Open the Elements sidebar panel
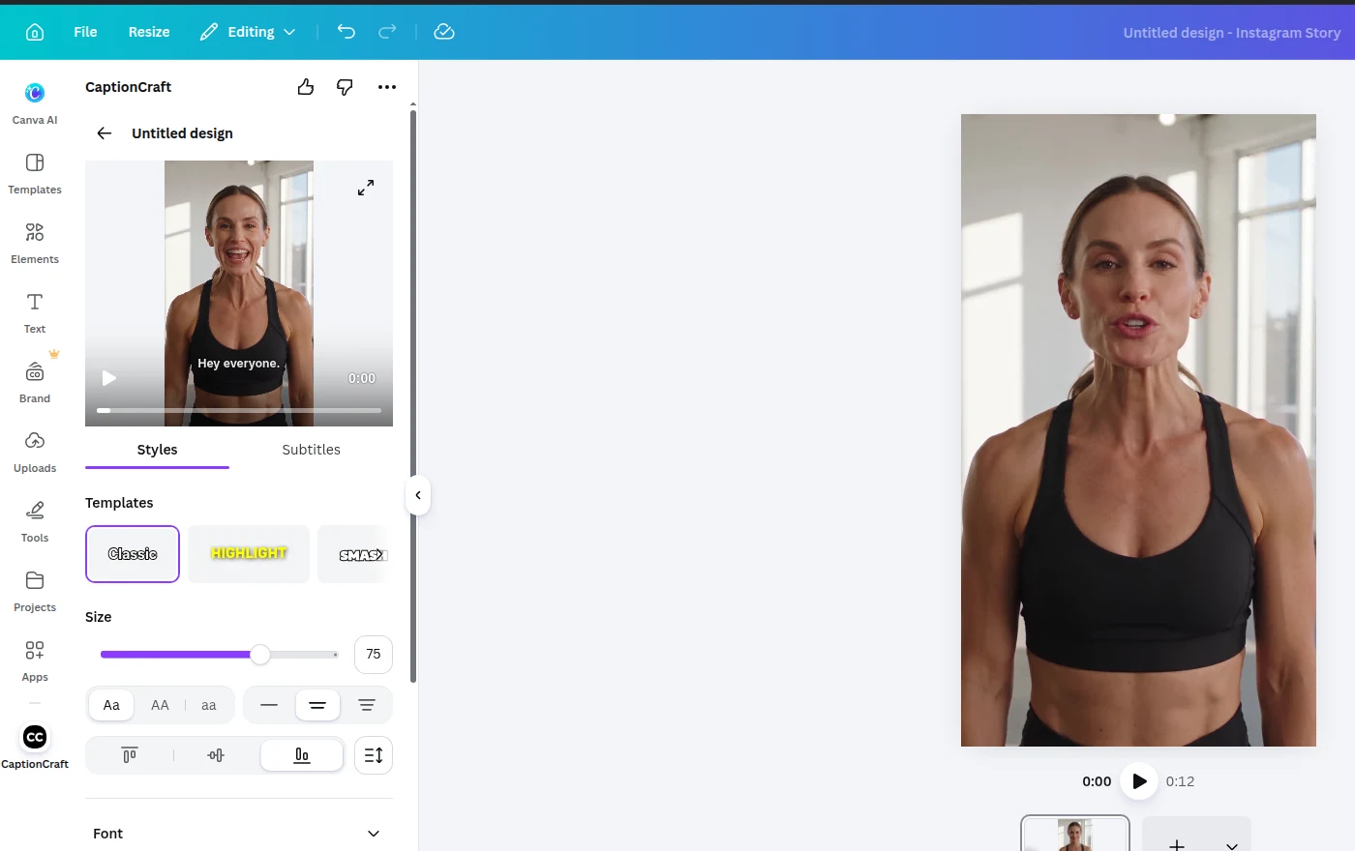 35,243
